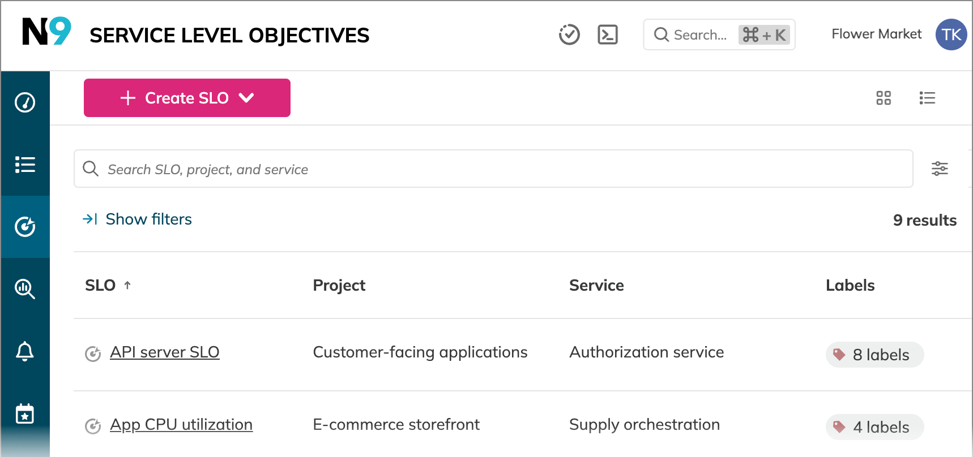The width and height of the screenshot is (973, 457).
Task: Click the 4 labels badge
Action: point(874,427)
